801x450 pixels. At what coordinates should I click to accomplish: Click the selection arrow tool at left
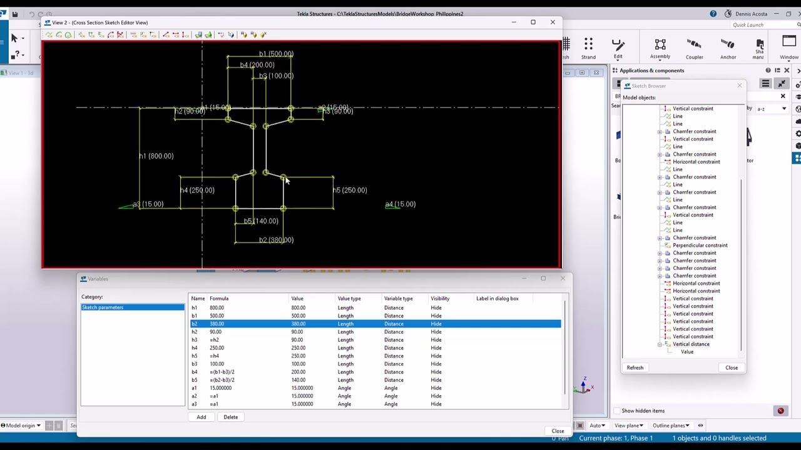[14, 39]
